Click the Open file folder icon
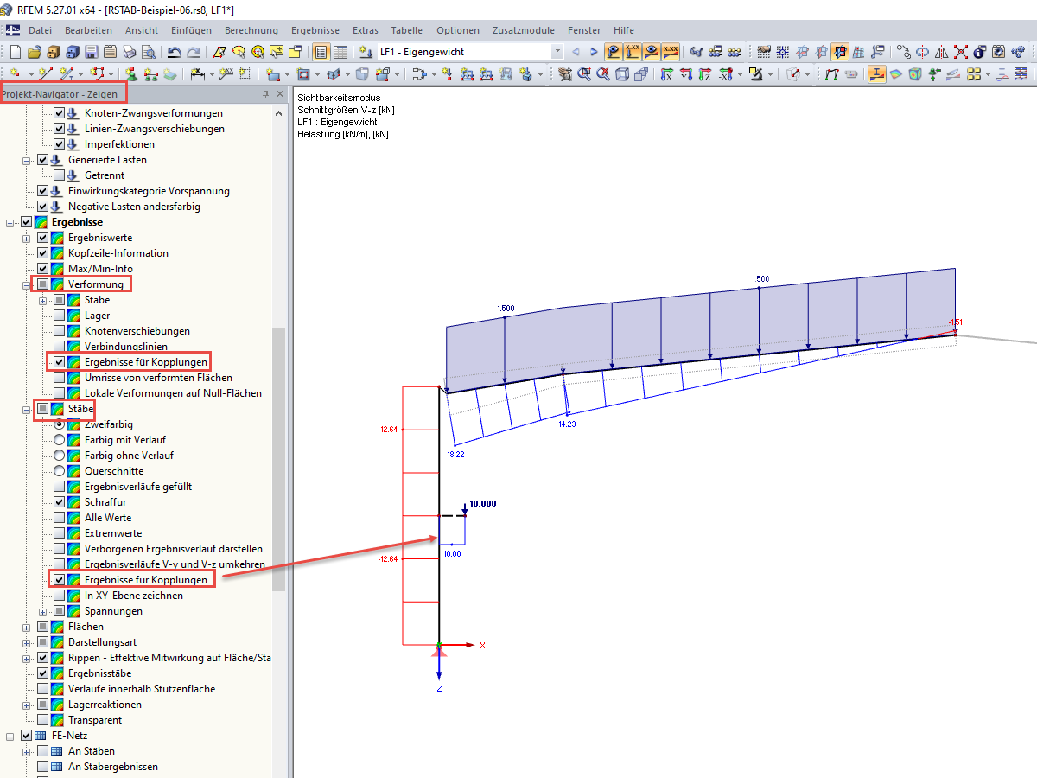The width and height of the screenshot is (1037, 778). click(x=35, y=52)
